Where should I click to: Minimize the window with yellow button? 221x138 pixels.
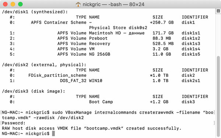click(x=13, y=4)
